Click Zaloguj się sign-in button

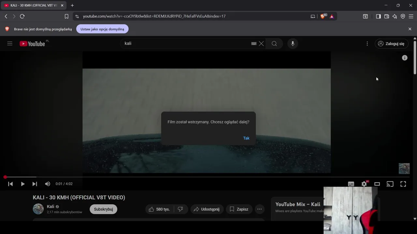tap(392, 44)
